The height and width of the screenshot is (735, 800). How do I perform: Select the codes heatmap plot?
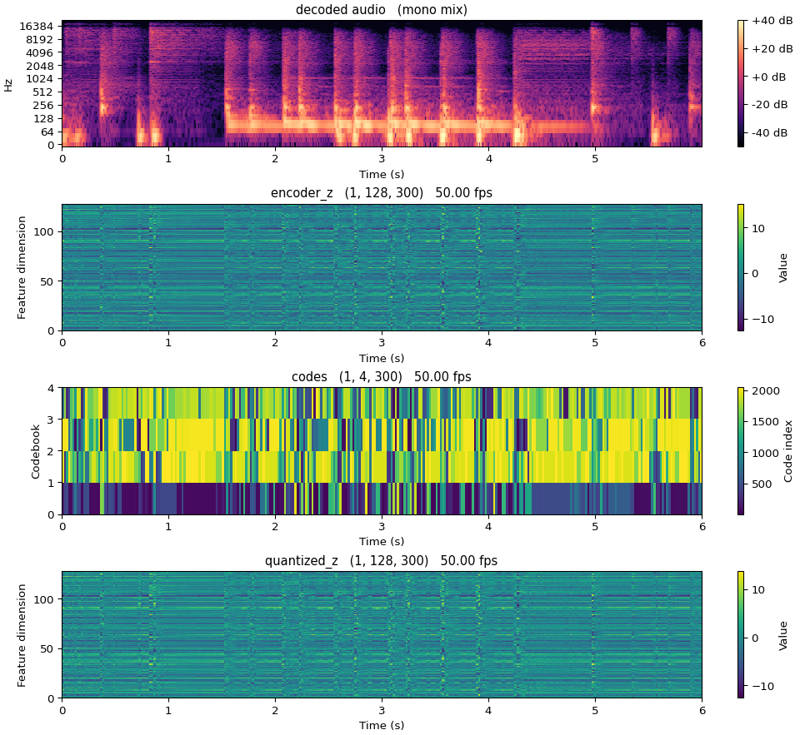[382, 451]
